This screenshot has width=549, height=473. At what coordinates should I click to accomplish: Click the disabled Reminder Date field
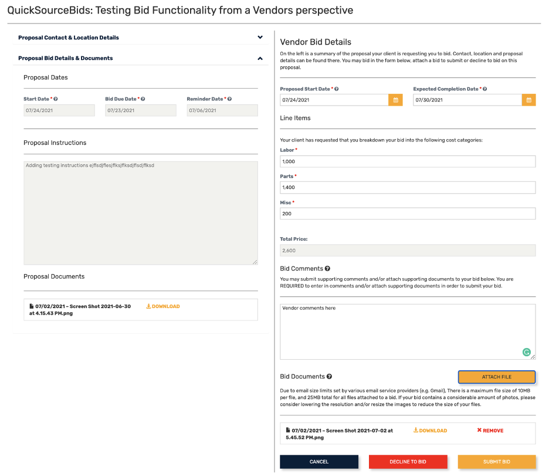tap(222, 110)
